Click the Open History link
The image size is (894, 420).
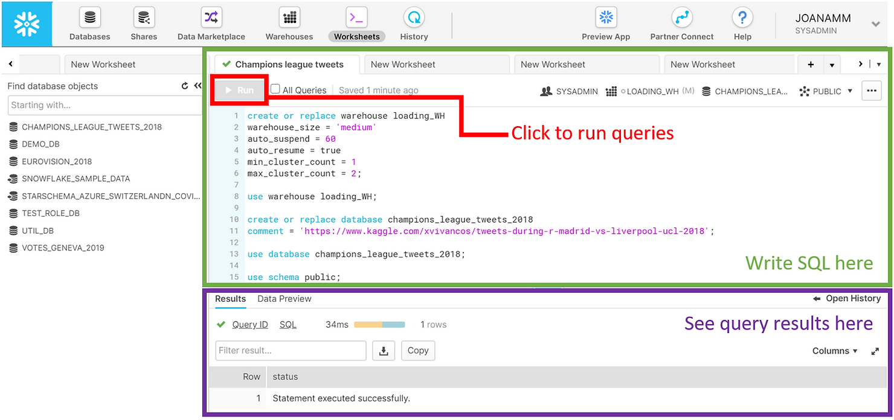tap(847, 299)
